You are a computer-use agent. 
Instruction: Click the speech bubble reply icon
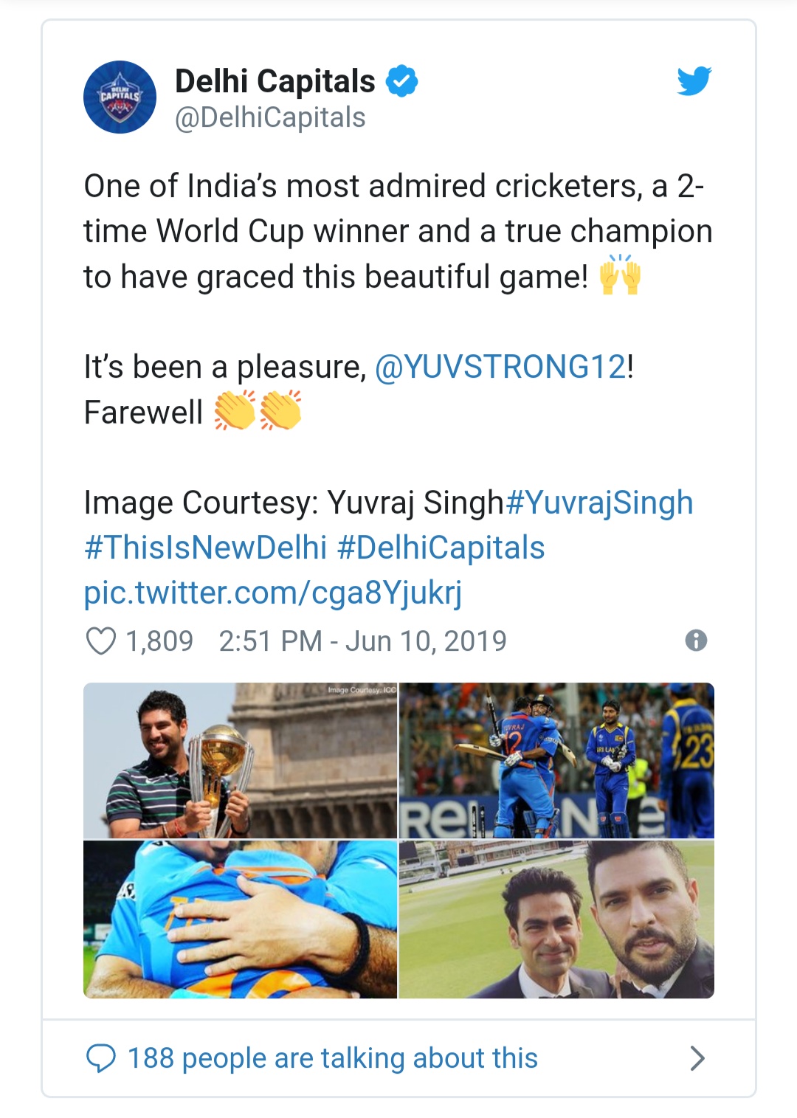point(101,1058)
